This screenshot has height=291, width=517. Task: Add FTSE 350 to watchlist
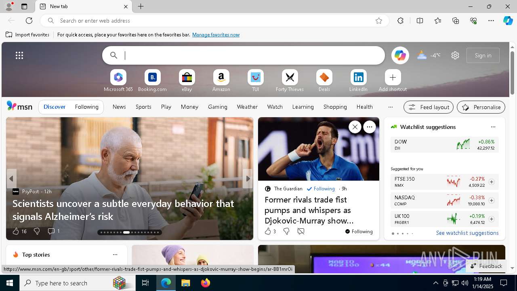point(492,182)
